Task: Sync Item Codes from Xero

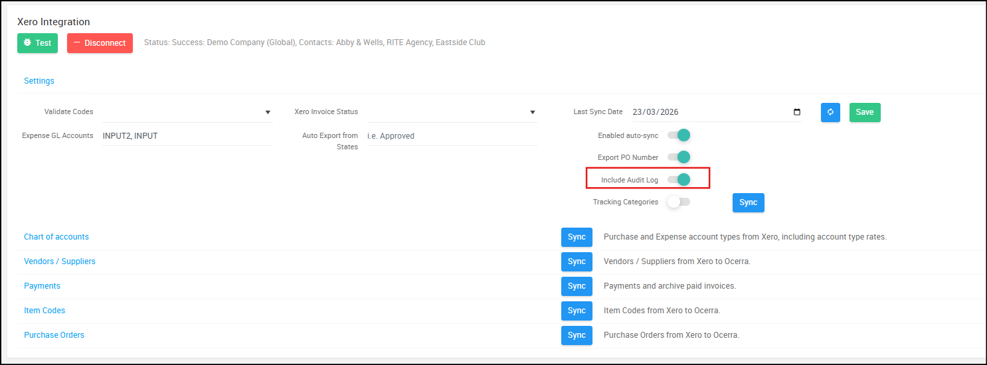Action: click(577, 311)
